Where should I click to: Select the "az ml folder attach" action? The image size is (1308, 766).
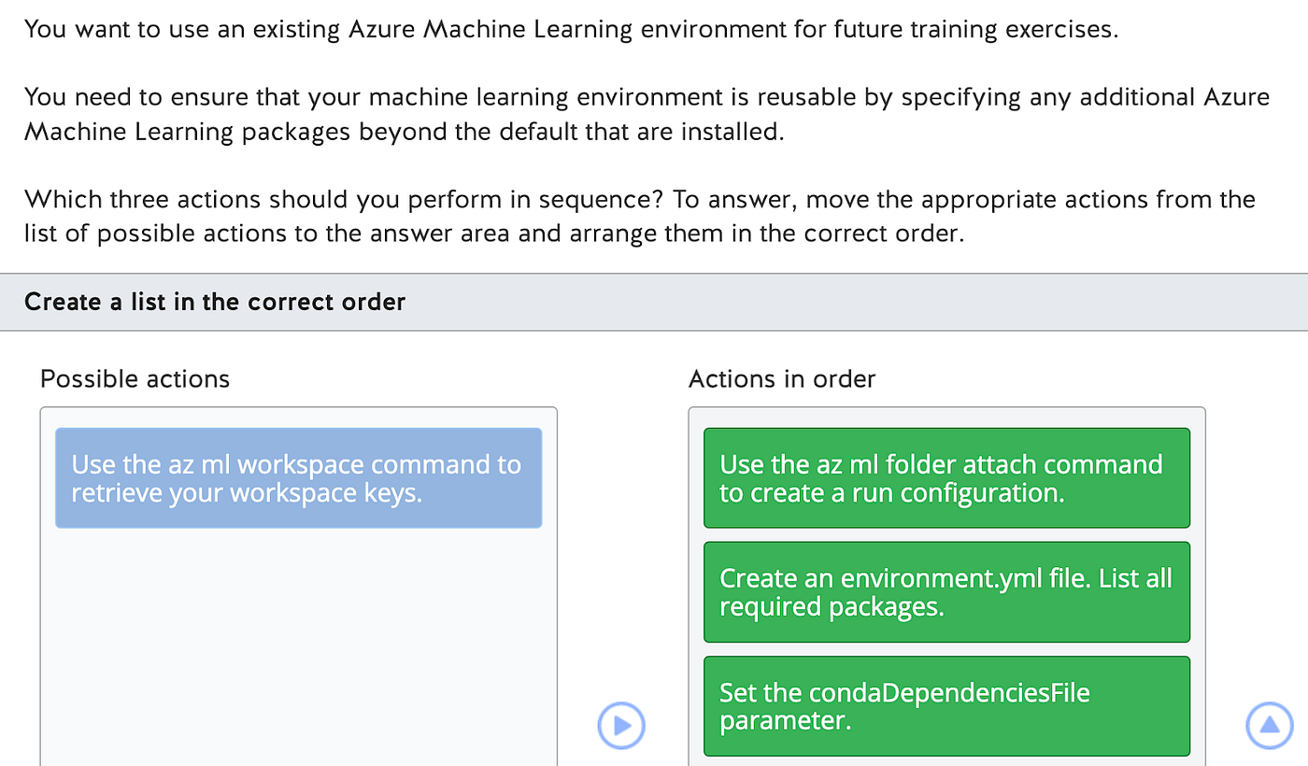point(946,478)
